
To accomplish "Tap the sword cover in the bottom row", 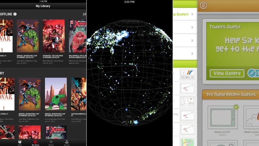I will 7,132.
